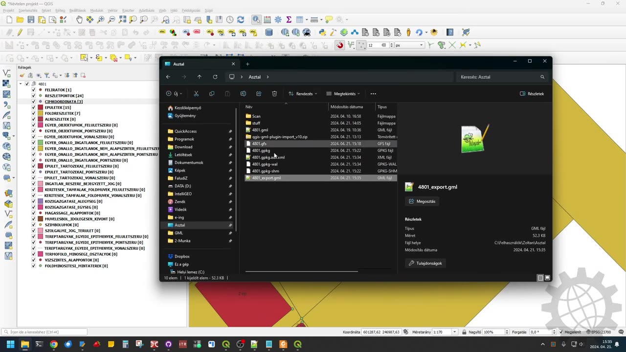The width and height of the screenshot is (626, 352).
Task: Toggle visibility of FELIRATOK layer
Action: [33, 90]
